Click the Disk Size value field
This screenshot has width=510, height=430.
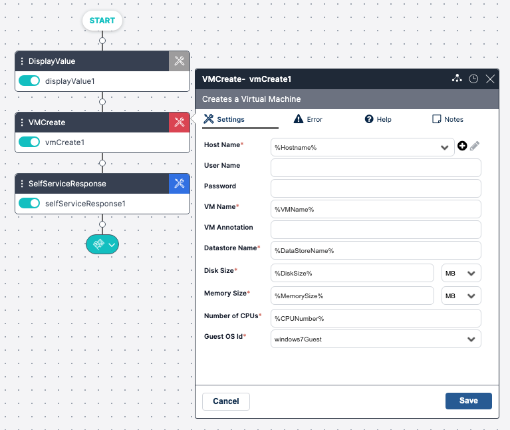(x=352, y=273)
